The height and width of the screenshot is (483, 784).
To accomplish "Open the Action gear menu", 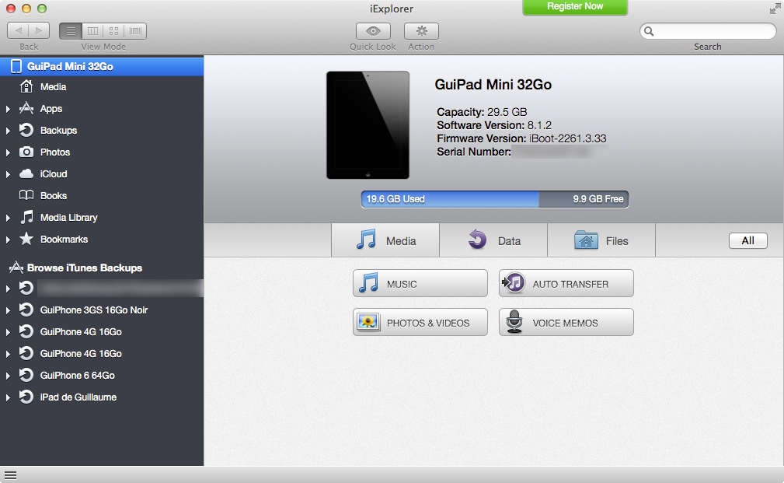I will (x=421, y=31).
